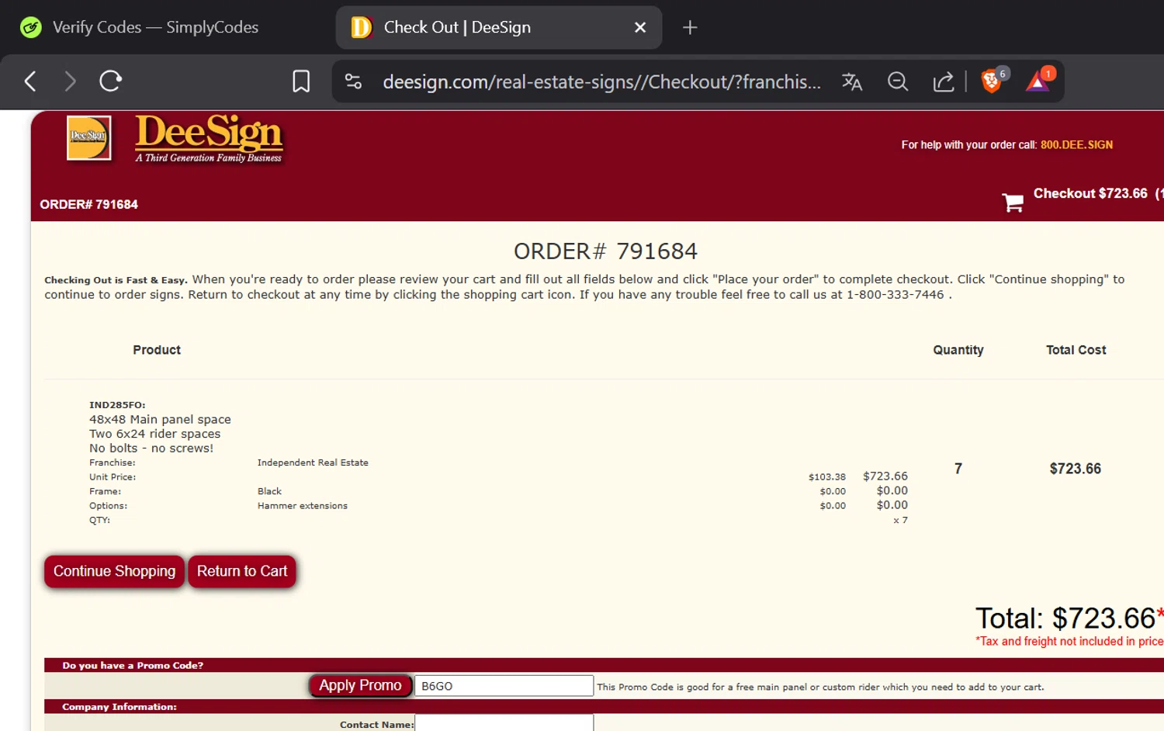Bookmark this page with bookmark icon
The image size is (1164, 731).
[301, 81]
